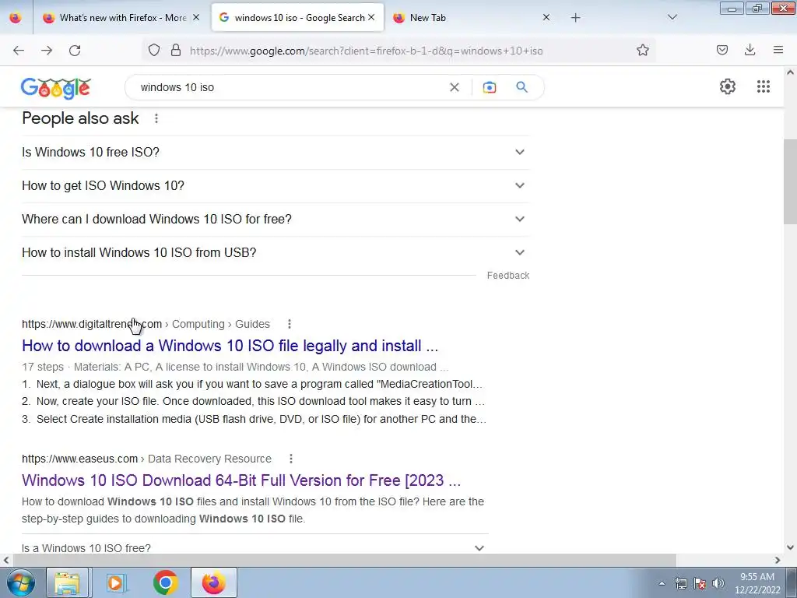797x598 pixels.
Task: Click the scroll-down arrow of vertical scrollbar
Action: pos(790,547)
